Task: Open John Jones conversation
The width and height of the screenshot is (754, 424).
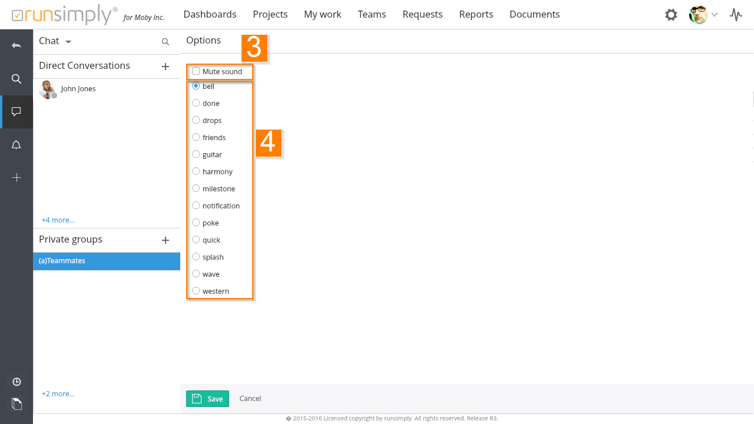Action: (x=78, y=89)
